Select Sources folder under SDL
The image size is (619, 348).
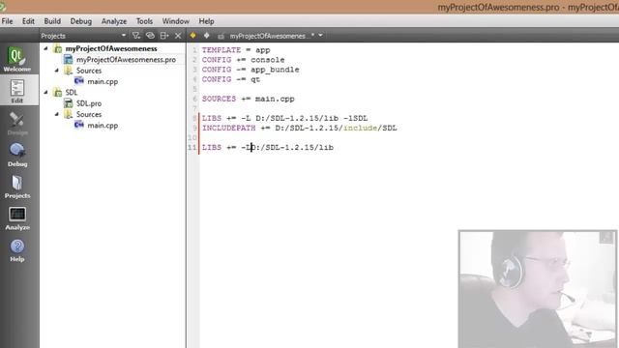[89, 114]
